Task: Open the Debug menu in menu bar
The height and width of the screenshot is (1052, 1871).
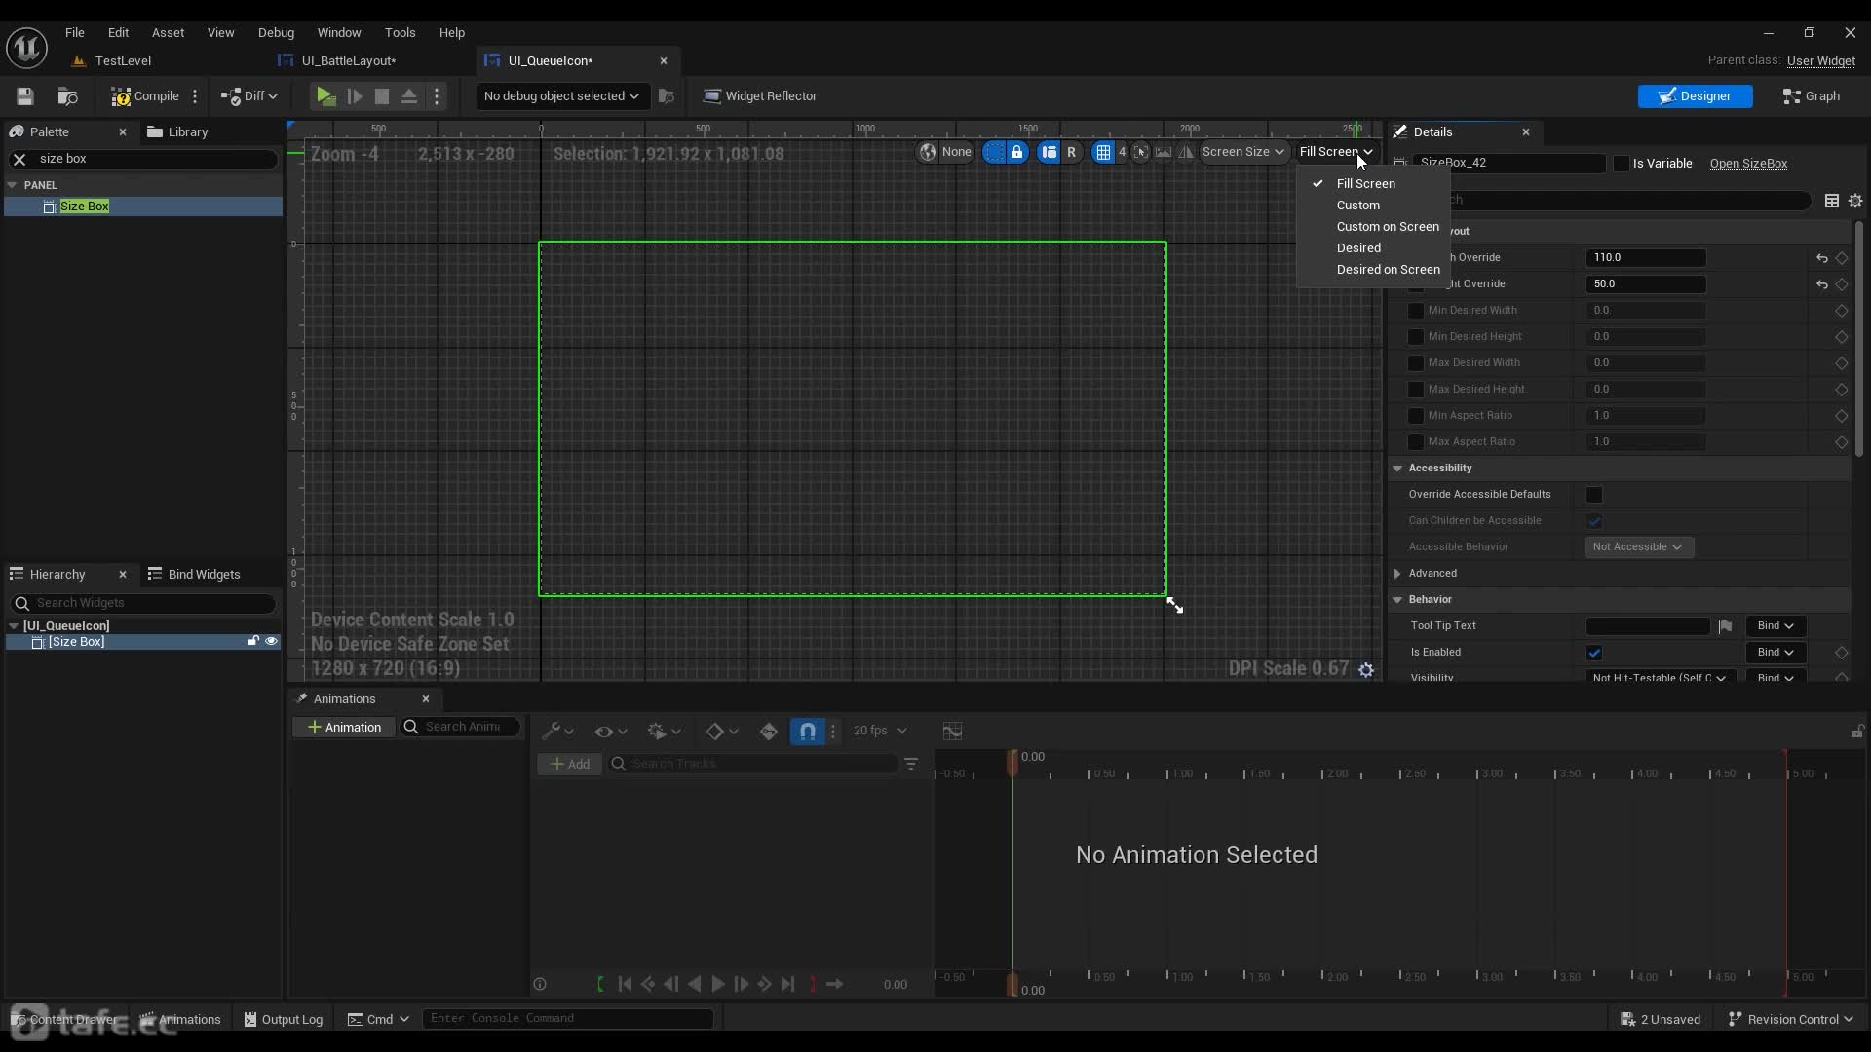Action: [x=275, y=32]
